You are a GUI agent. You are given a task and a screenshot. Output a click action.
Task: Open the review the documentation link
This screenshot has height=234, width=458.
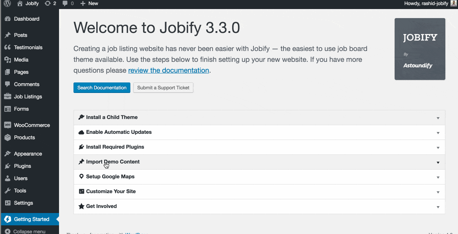tap(168, 71)
